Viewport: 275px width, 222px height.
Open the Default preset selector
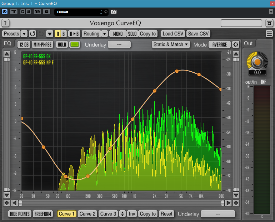81,12
